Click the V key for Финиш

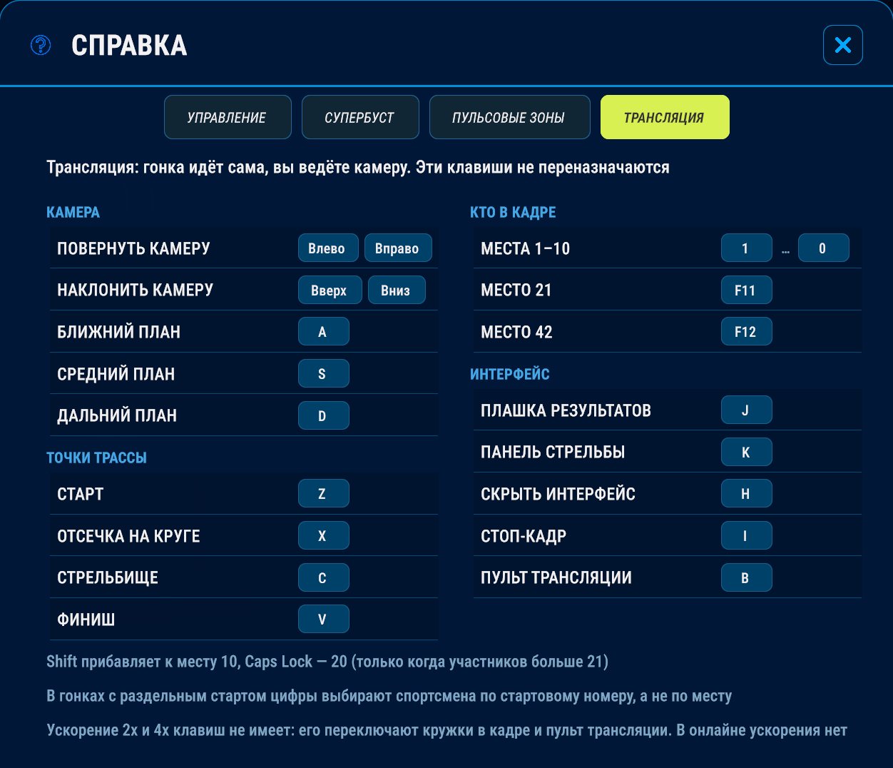(323, 620)
